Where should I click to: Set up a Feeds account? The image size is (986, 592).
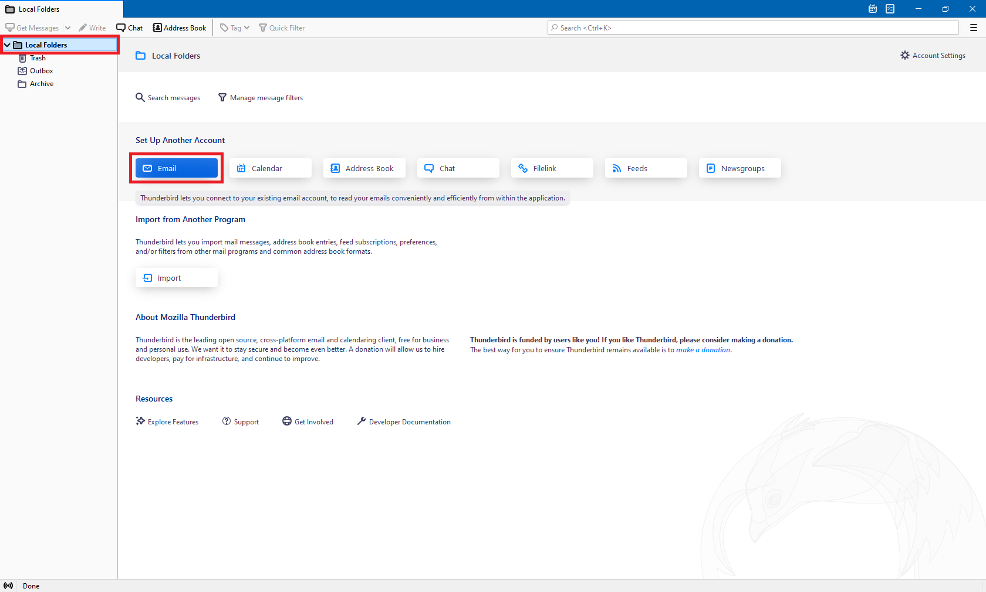pos(646,168)
